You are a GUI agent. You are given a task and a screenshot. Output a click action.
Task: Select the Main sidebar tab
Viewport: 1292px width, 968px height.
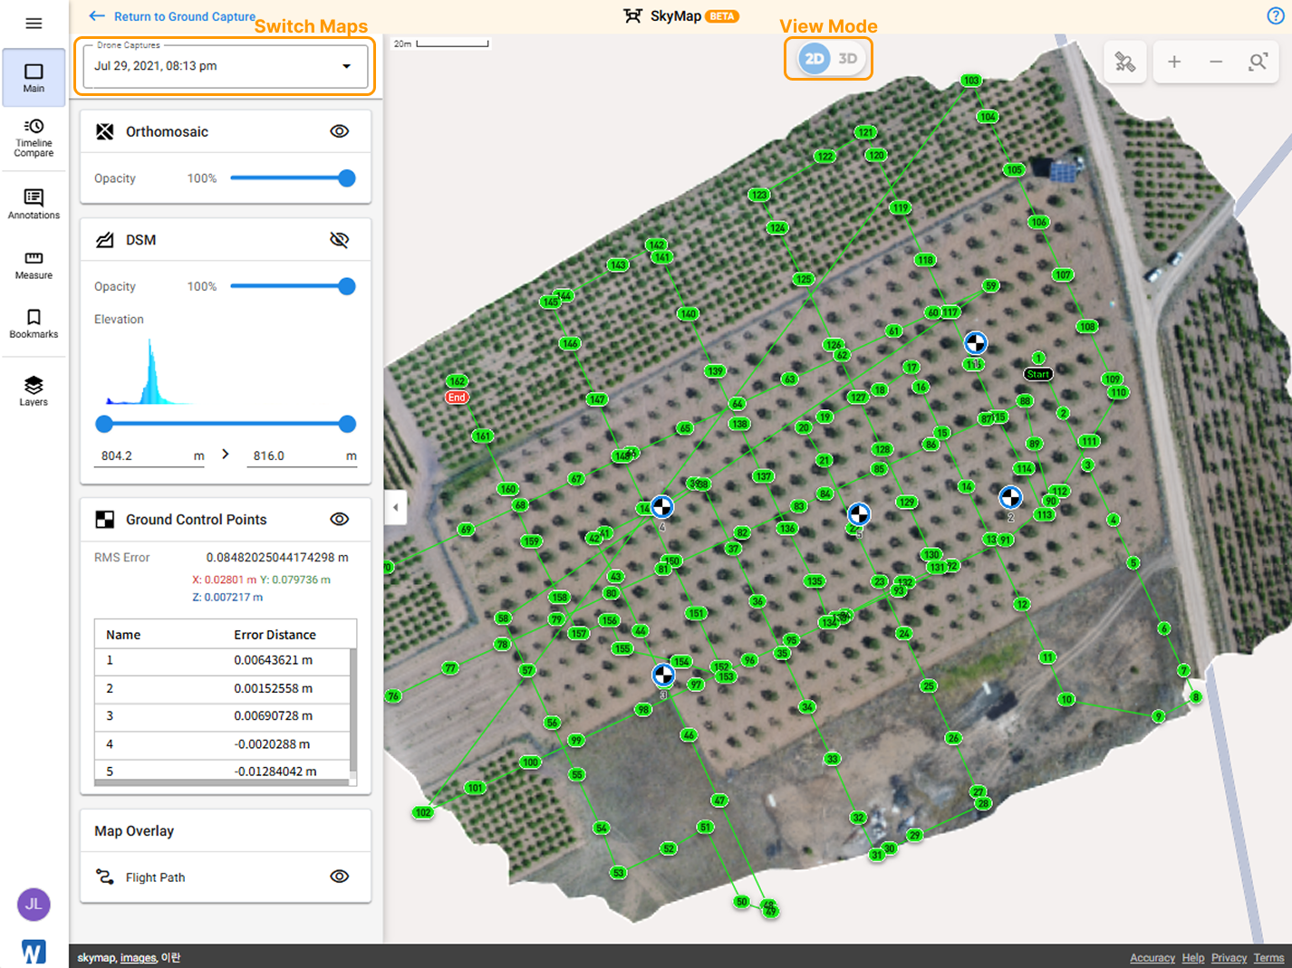(x=34, y=78)
